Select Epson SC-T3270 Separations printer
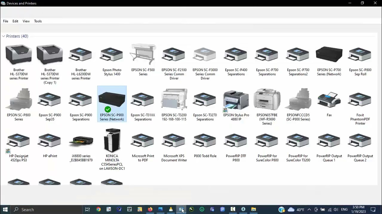 205,106
